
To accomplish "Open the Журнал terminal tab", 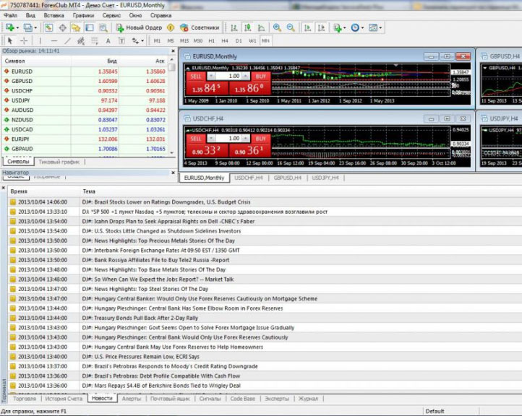I will [x=308, y=399].
